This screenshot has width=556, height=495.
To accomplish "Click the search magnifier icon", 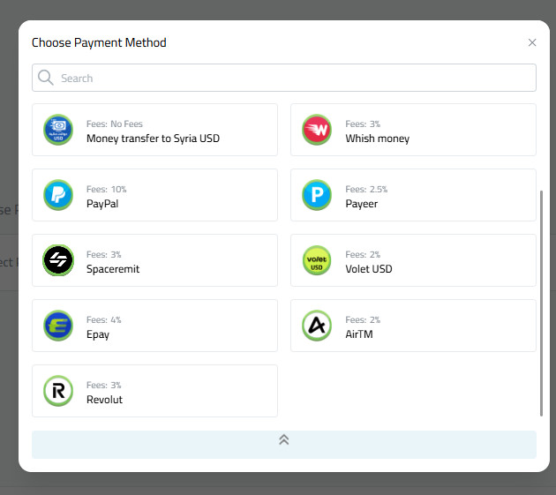I will (x=46, y=78).
